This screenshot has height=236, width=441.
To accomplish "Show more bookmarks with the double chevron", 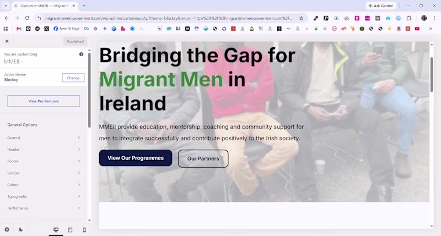I will [x=431, y=29].
